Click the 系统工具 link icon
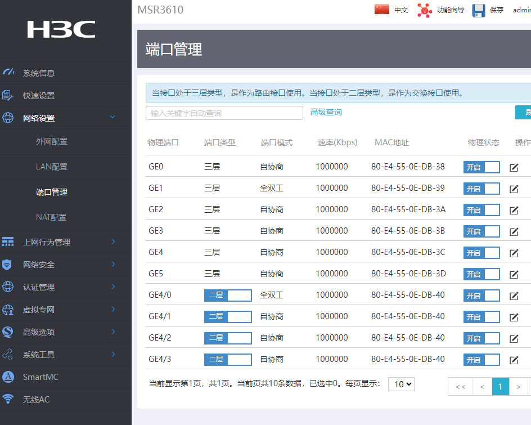531x425 pixels. point(7,354)
